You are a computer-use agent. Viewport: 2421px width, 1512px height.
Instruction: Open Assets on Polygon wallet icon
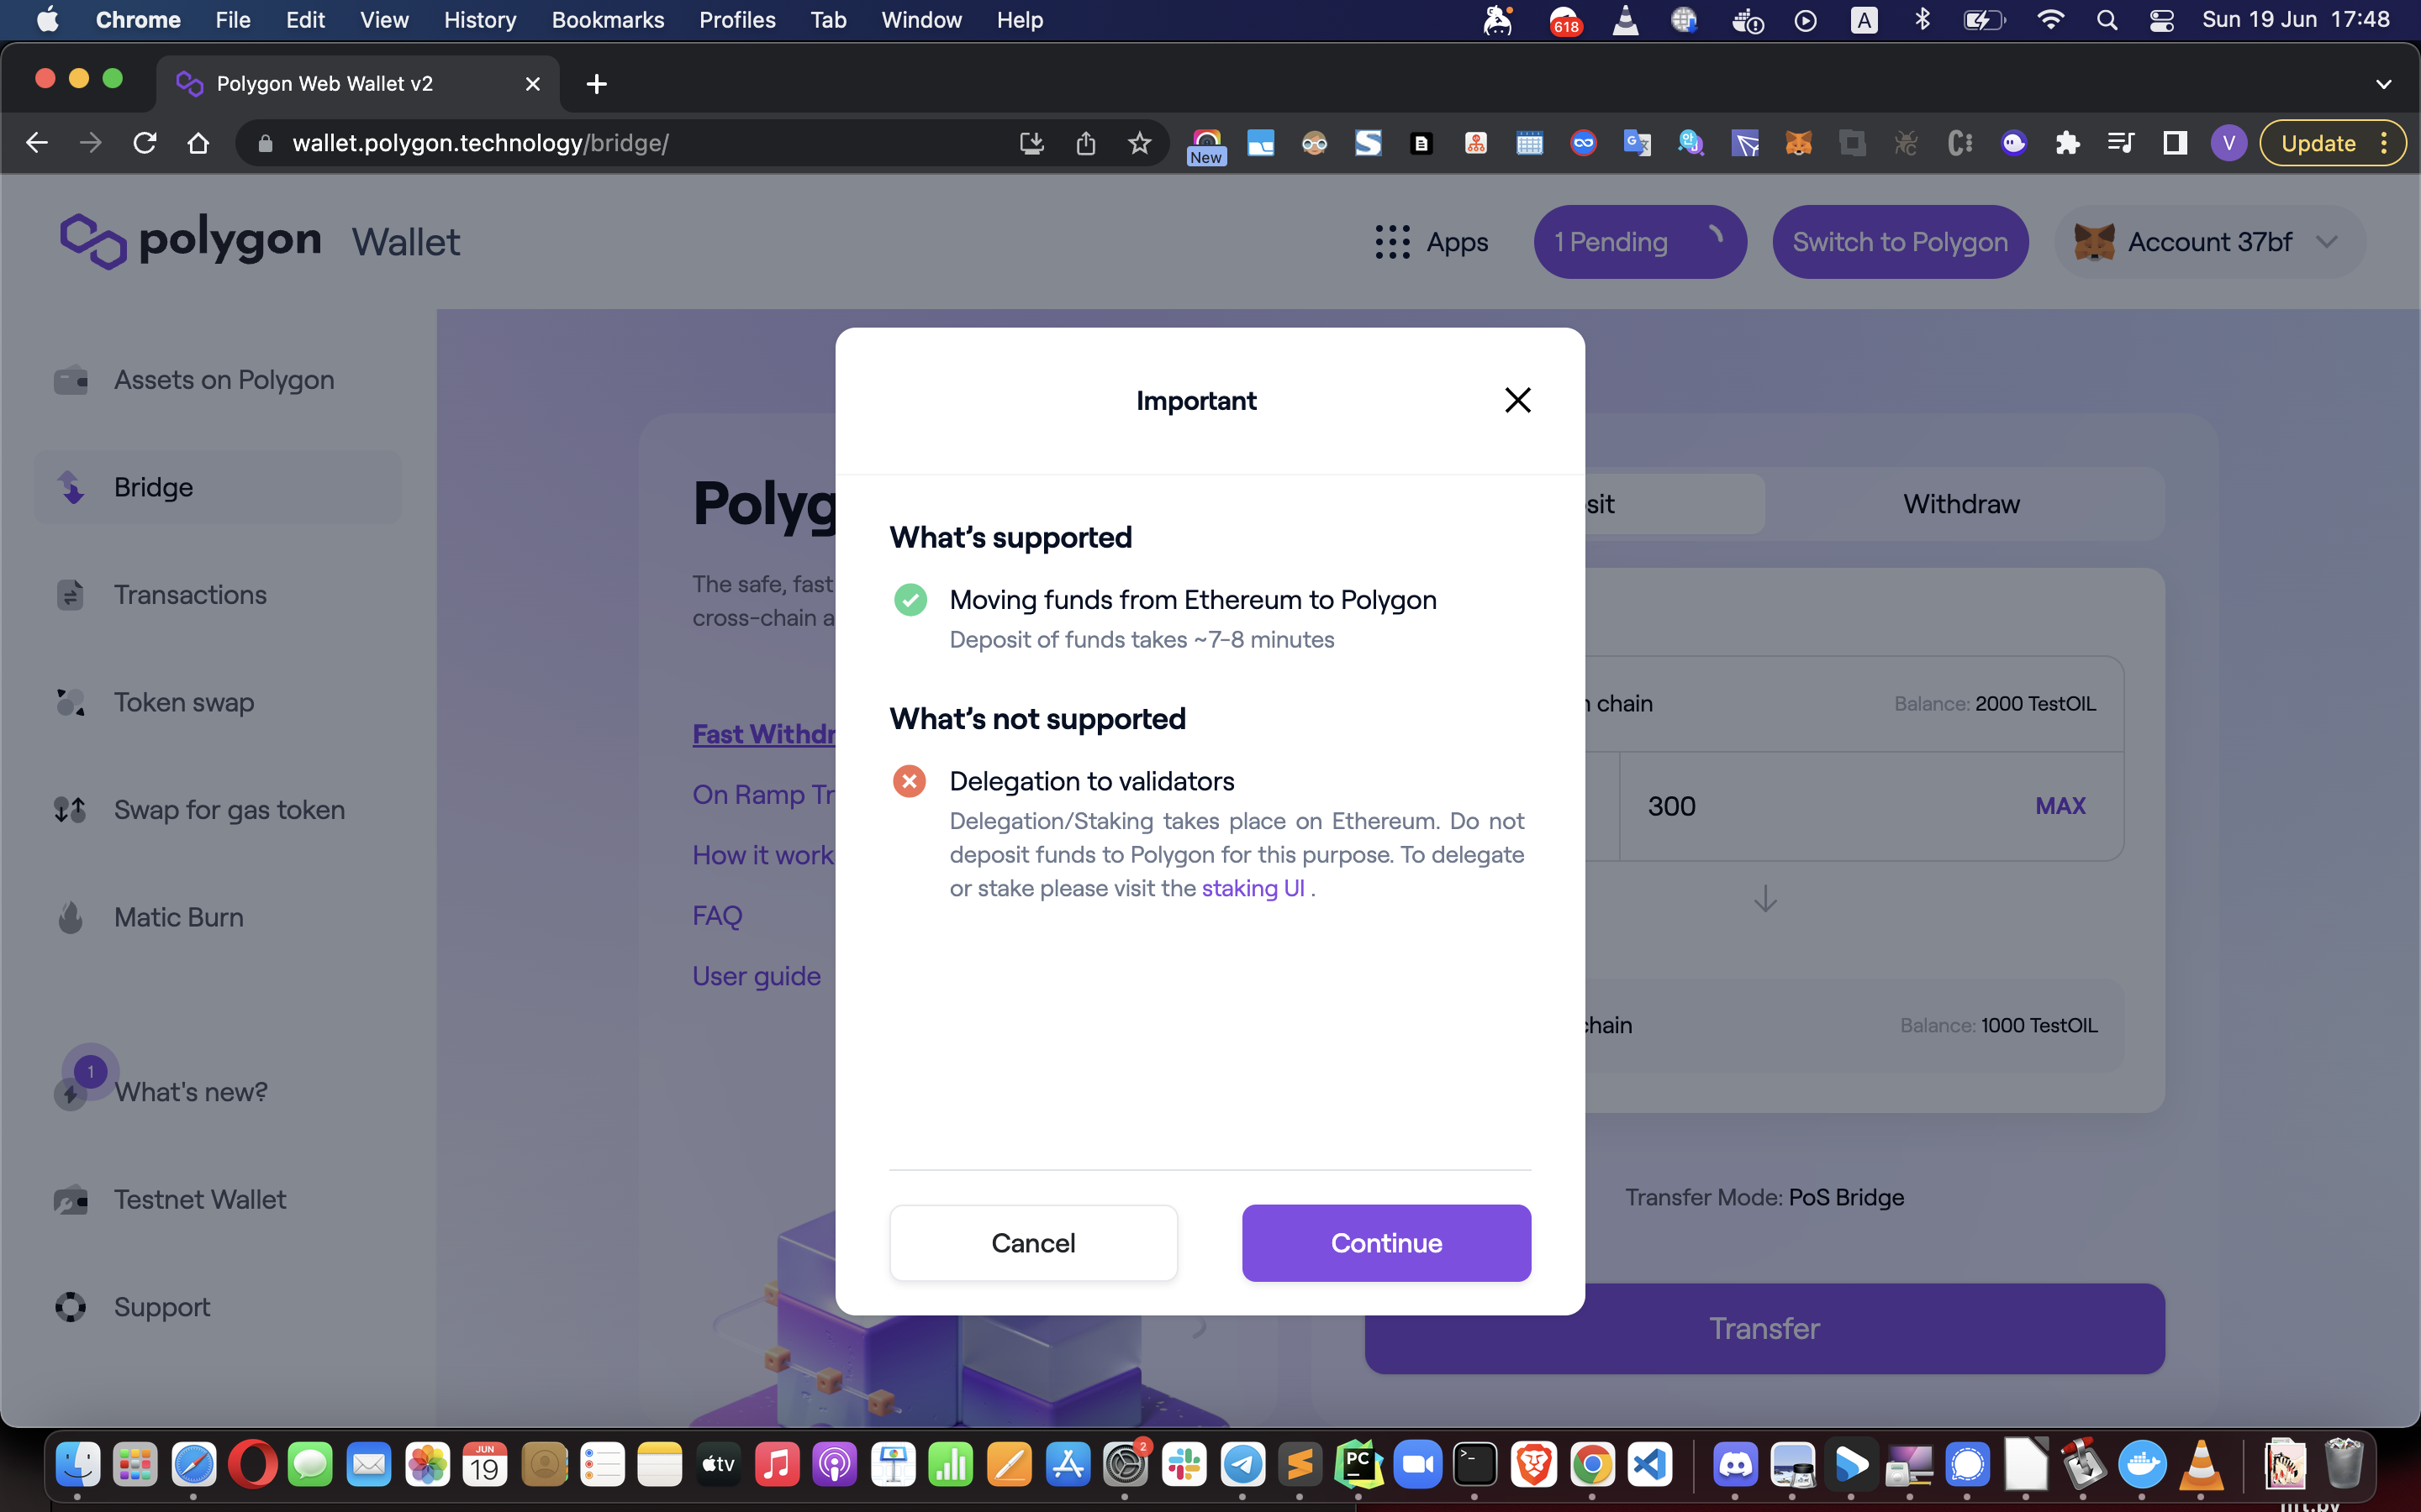coord(71,380)
